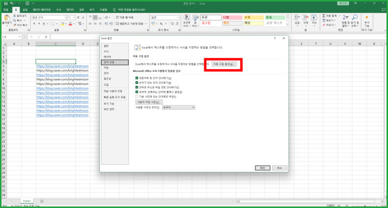The image size is (388, 208).
Task: Click the increase indent icon
Action: point(110,24)
